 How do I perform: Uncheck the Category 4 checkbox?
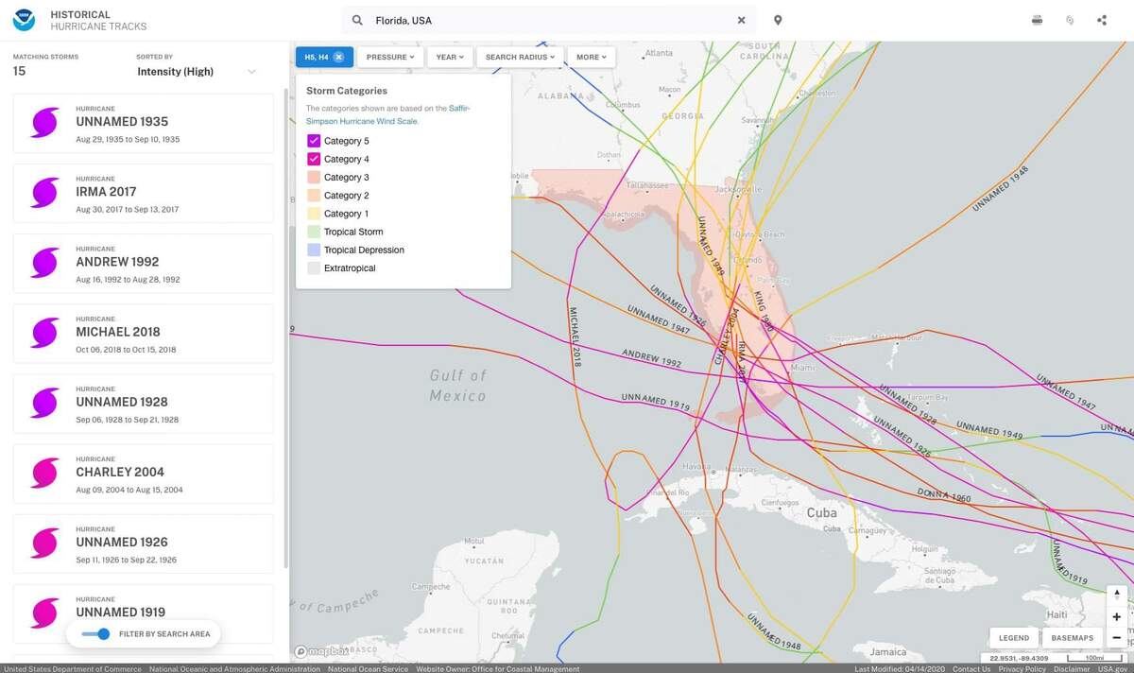(314, 159)
